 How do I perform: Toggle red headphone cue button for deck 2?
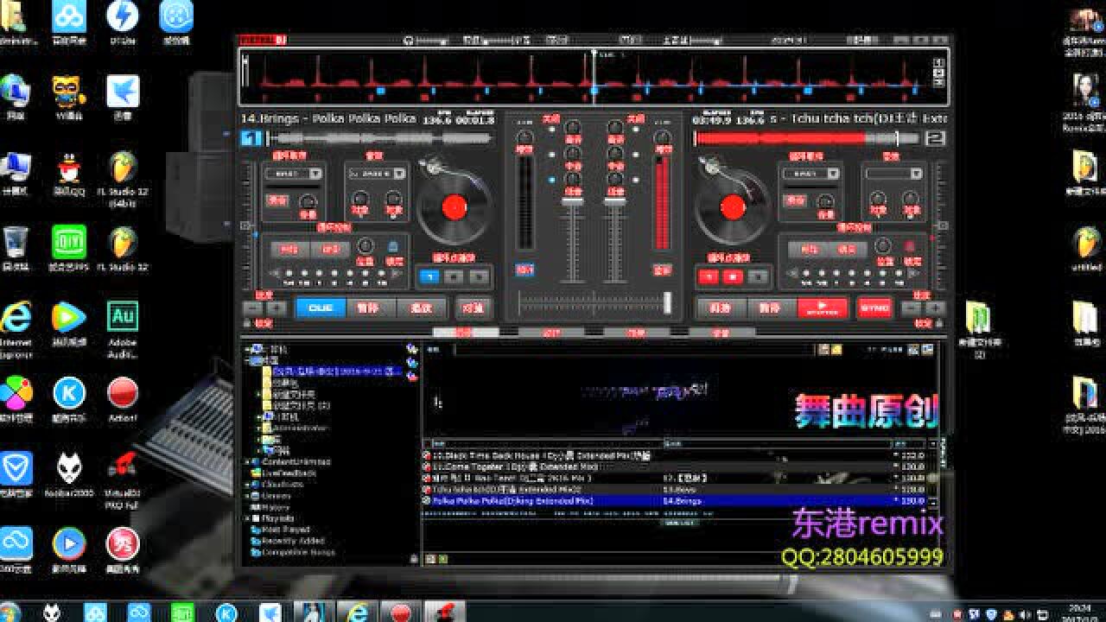tap(663, 270)
